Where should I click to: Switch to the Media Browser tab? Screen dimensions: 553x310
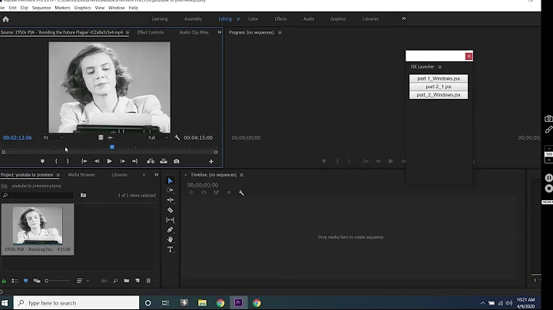[81, 175]
